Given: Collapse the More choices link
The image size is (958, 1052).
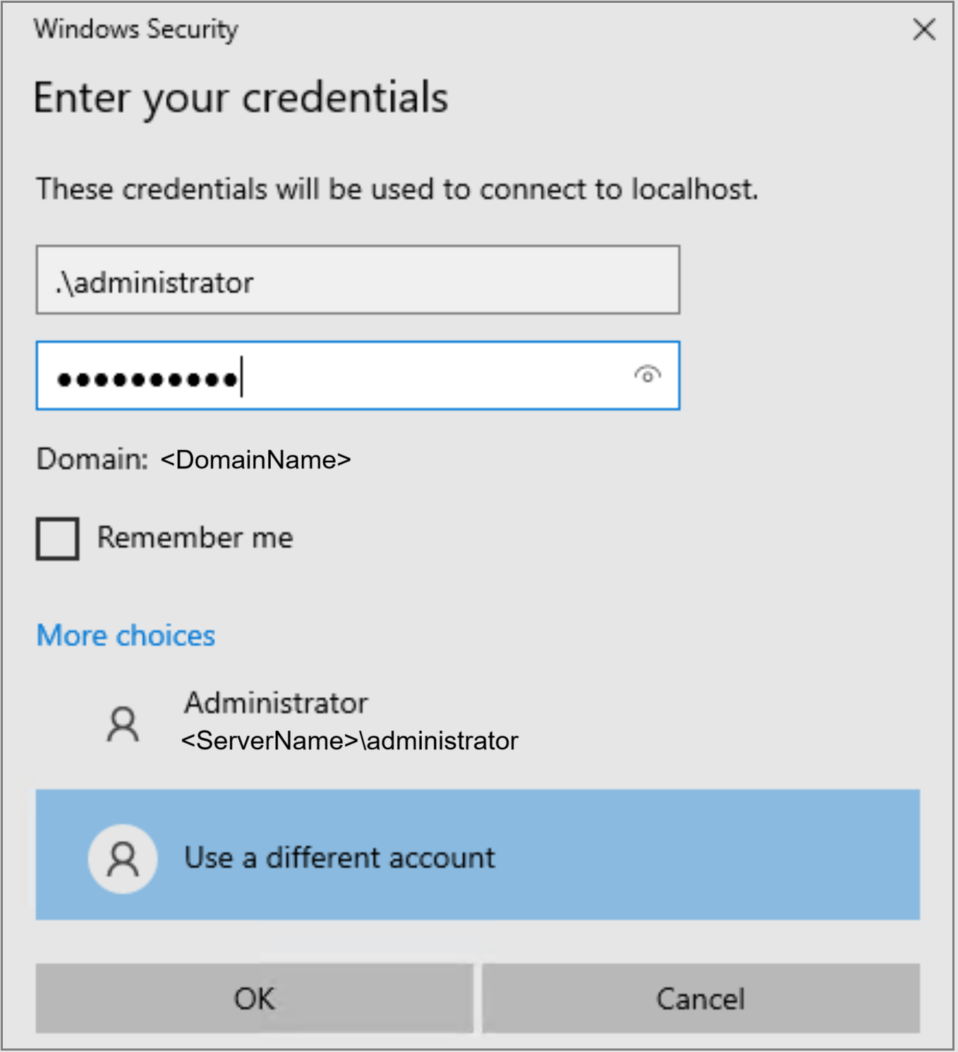Looking at the screenshot, I should (x=126, y=636).
